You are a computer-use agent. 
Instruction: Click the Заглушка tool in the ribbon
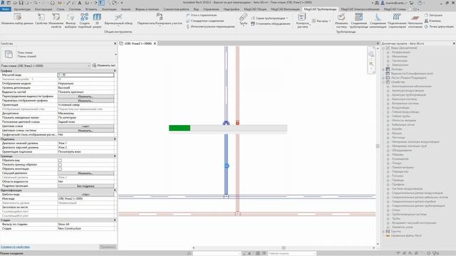(433, 15)
